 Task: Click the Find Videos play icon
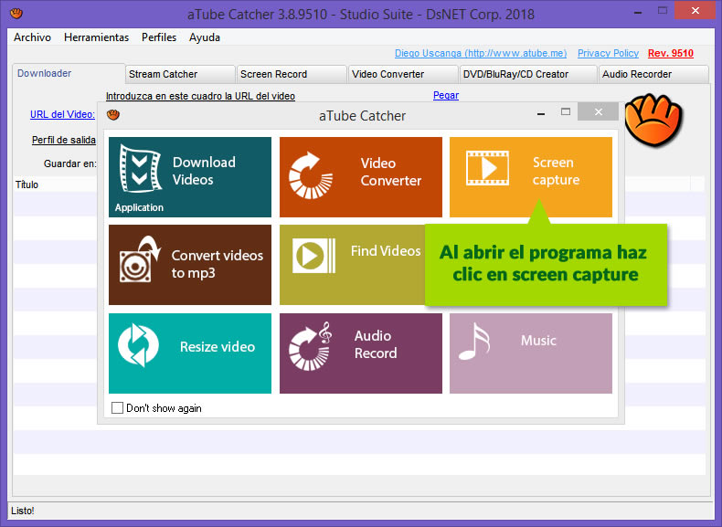[x=314, y=256]
